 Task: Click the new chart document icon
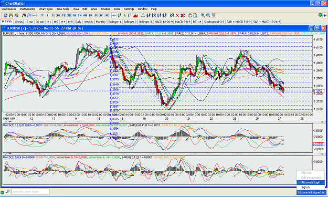point(6,15)
